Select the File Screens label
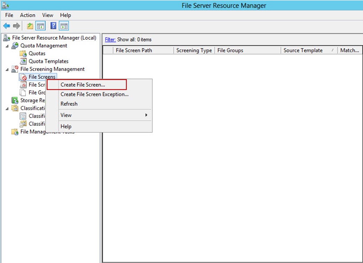The image size is (363, 263). click(x=42, y=77)
